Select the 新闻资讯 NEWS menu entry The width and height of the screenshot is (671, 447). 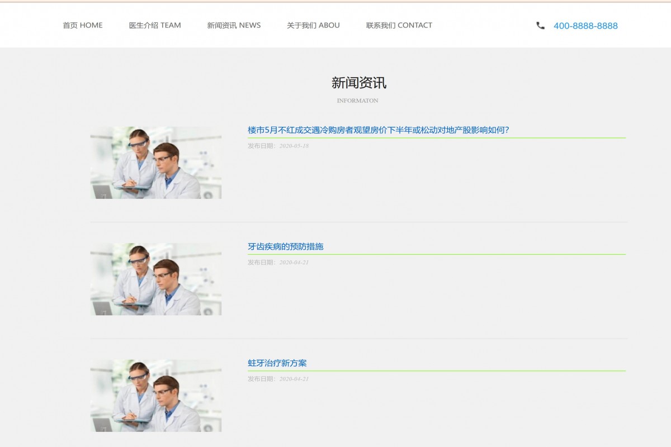[233, 25]
